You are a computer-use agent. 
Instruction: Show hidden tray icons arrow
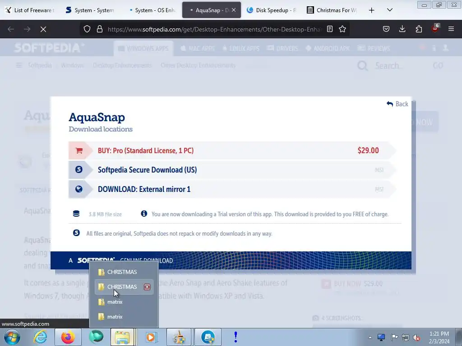tap(370, 337)
